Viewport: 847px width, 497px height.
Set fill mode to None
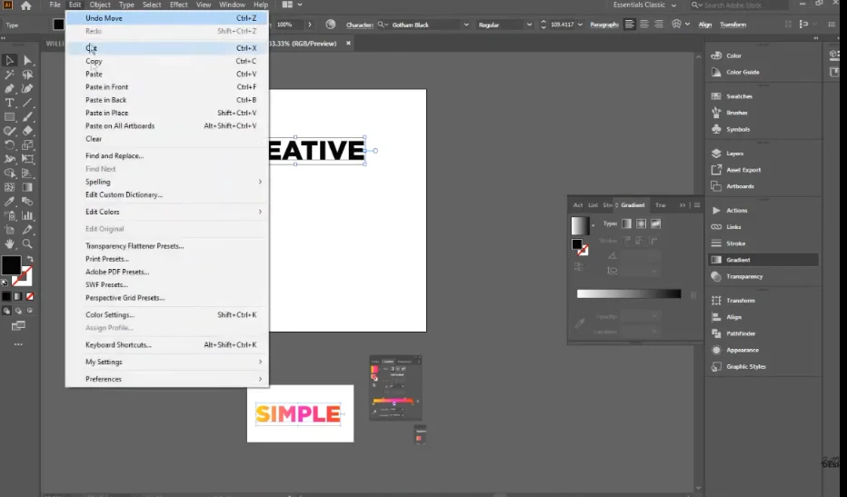click(30, 296)
